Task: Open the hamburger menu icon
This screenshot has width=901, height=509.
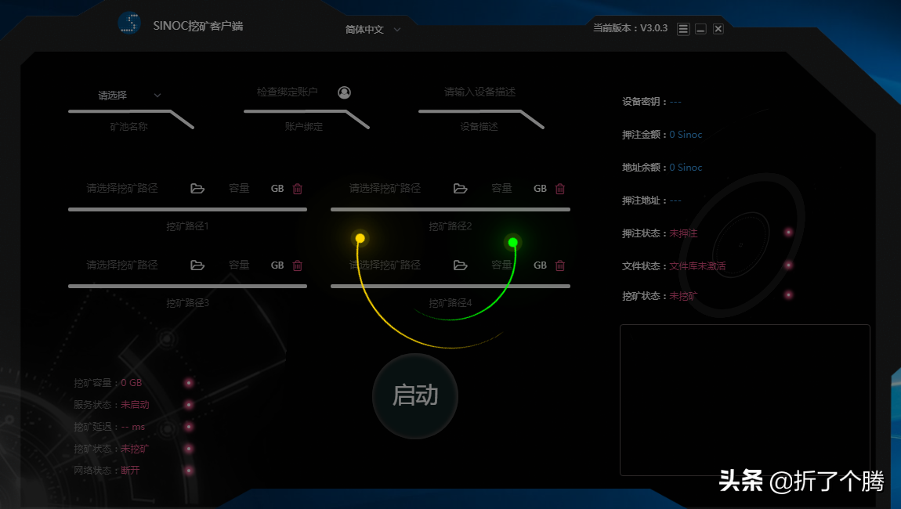Action: [683, 29]
